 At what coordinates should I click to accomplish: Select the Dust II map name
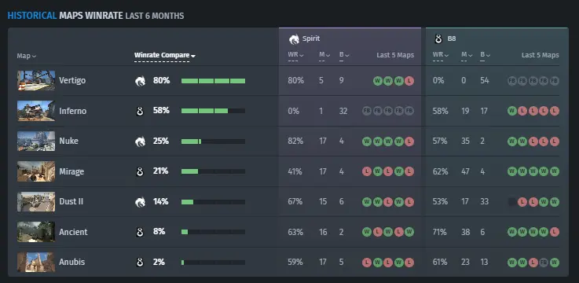71,202
